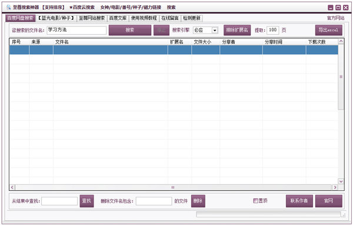Click the 提取 pages field showing 100
353x225 pixels.
click(x=273, y=30)
